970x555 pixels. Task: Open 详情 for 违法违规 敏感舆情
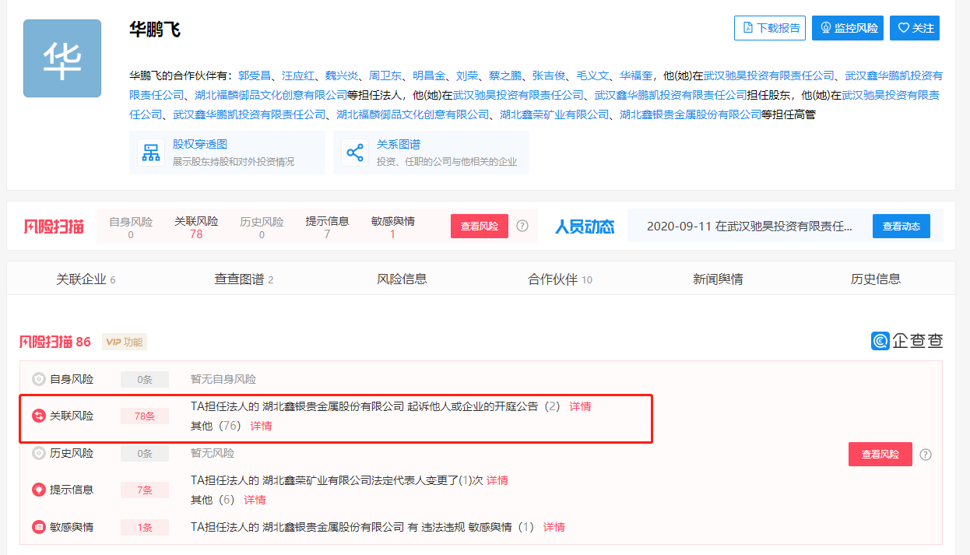click(x=554, y=527)
